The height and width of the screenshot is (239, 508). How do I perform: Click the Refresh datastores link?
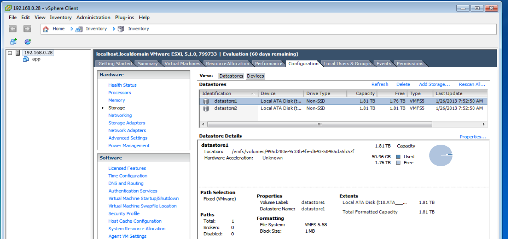point(380,84)
